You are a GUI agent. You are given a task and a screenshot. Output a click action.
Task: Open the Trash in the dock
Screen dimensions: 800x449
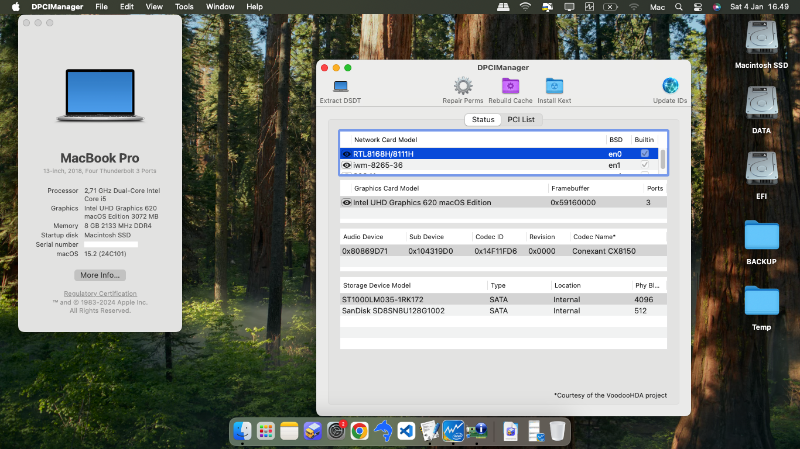558,431
